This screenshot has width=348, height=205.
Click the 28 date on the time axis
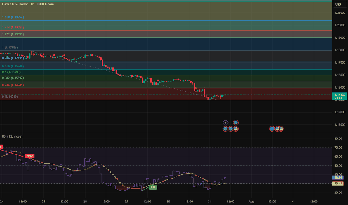(x=85, y=201)
